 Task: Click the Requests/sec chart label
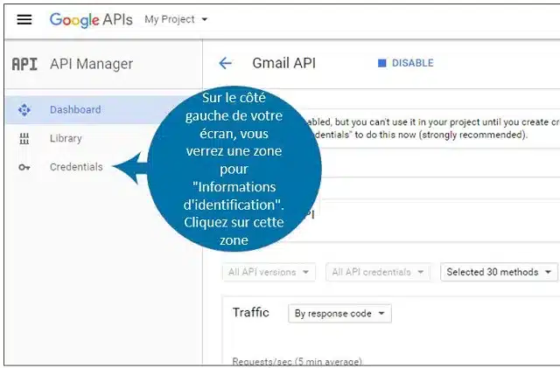297,361
